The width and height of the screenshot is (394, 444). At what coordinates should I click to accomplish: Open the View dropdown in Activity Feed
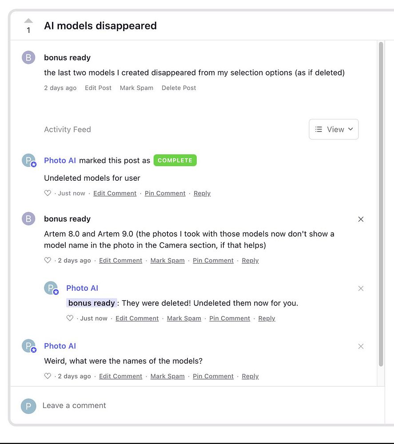point(334,129)
